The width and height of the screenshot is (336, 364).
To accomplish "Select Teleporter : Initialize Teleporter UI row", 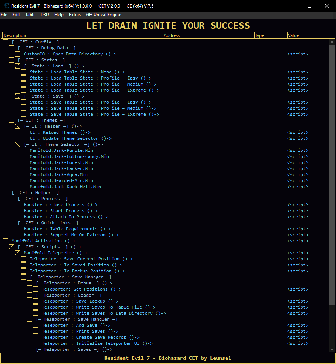I will pyautogui.click(x=97, y=343).
